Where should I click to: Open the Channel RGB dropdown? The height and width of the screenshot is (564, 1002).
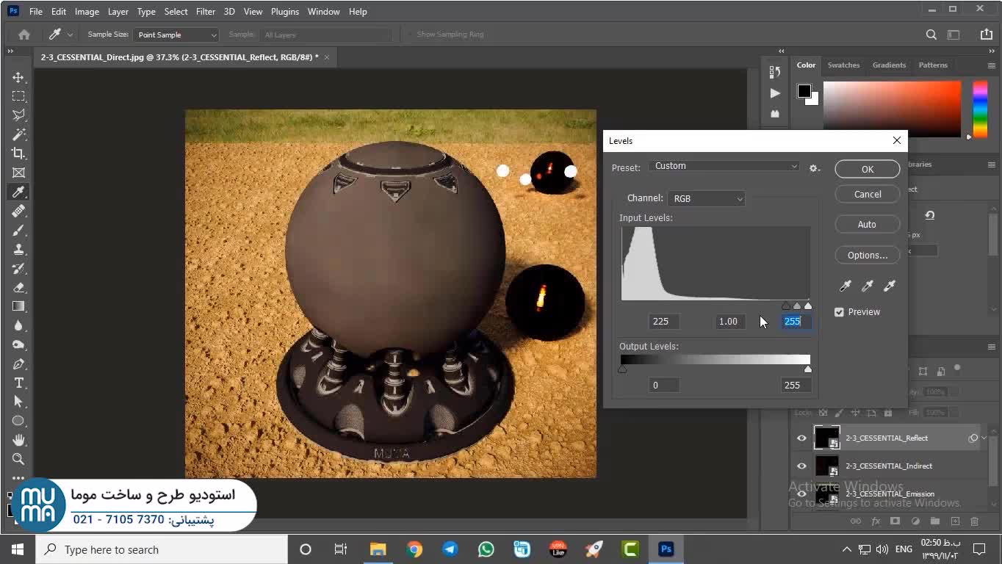pyautogui.click(x=707, y=198)
